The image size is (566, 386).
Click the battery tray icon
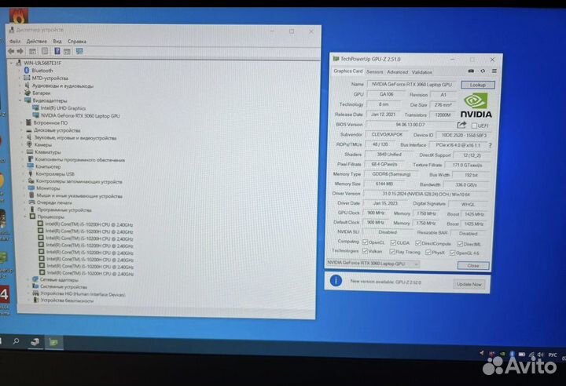tap(522, 355)
